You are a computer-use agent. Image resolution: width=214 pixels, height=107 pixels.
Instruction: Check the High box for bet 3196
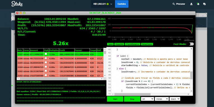tap(46, 58)
